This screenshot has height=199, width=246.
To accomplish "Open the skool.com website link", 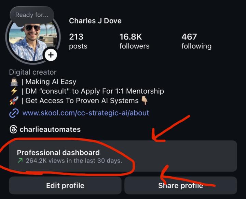I will [85, 113].
